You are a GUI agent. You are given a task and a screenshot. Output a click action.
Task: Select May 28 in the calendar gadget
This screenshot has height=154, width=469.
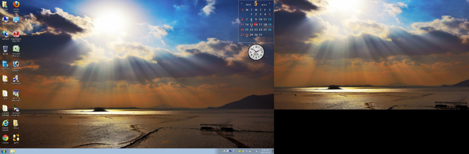pos(247,35)
